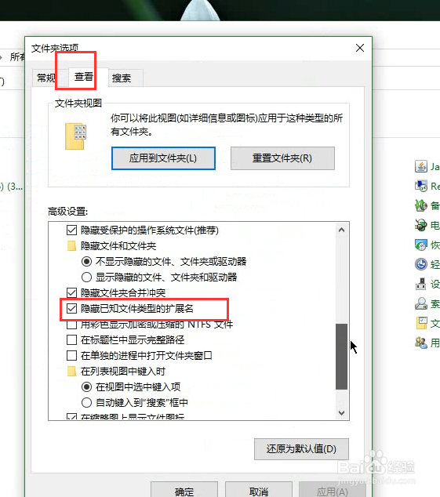Switch to the 常规 tab
This screenshot has height=497, width=440.
tap(46, 78)
